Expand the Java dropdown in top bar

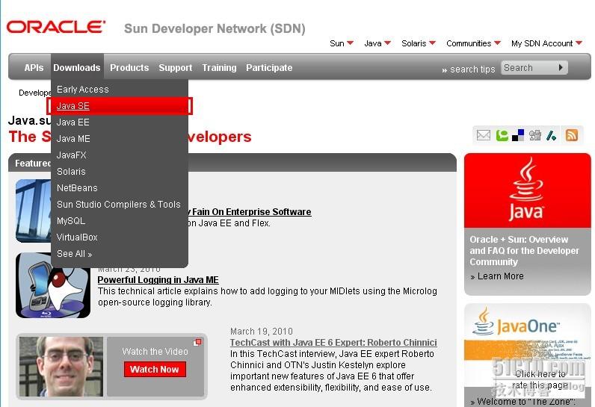pos(377,43)
